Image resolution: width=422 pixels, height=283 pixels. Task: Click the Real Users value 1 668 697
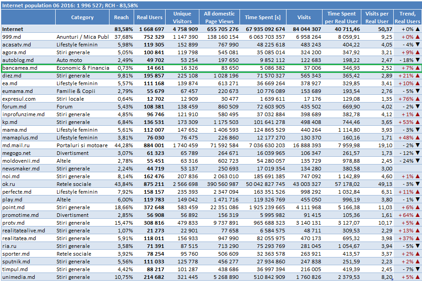pyautogui.click(x=151, y=29)
